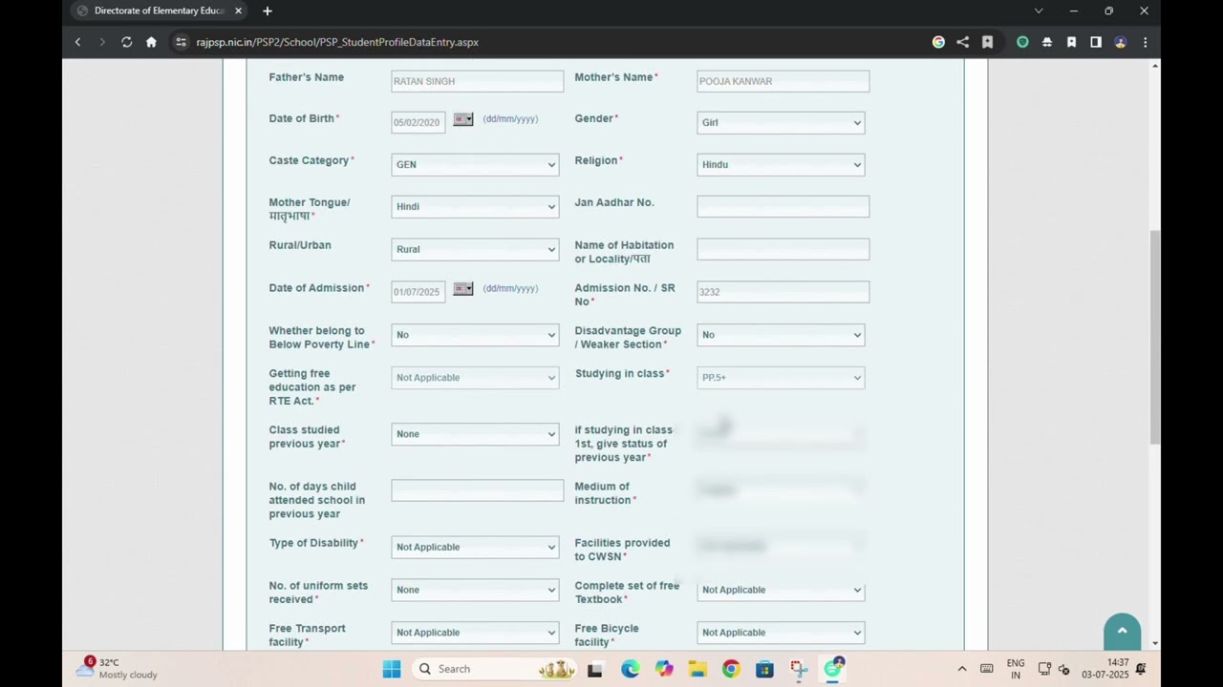Image resolution: width=1223 pixels, height=687 pixels.
Task: Open Microsoft Store from the taskbar
Action: [x=764, y=669]
